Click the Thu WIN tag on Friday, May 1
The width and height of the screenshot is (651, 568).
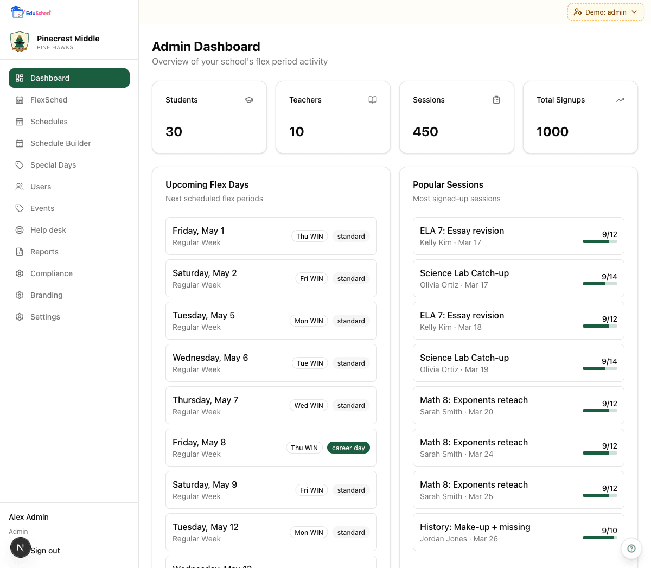pyautogui.click(x=310, y=236)
